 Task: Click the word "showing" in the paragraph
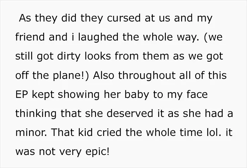[79, 95]
